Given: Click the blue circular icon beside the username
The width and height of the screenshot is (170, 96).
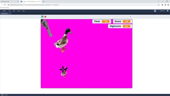Looking at the screenshot, I should pos(168,11).
